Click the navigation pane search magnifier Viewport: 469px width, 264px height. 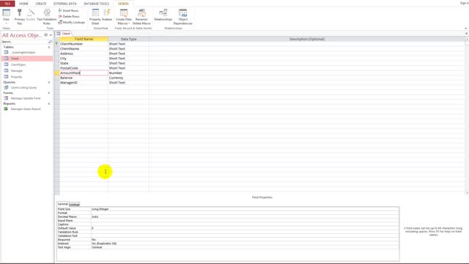click(50, 42)
